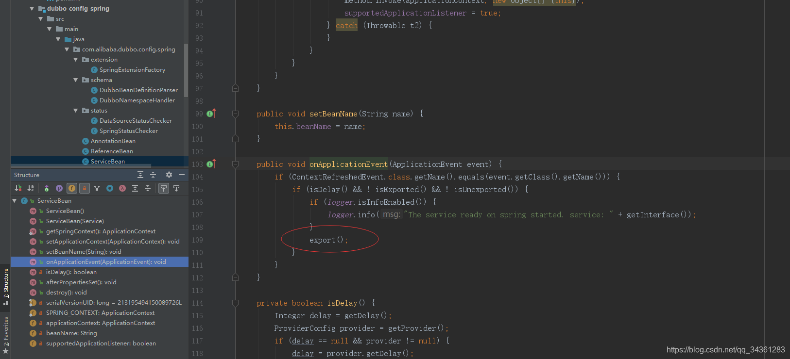Click line number 109 in gutter
Viewport: 790px width, 359px height.
pyautogui.click(x=197, y=240)
